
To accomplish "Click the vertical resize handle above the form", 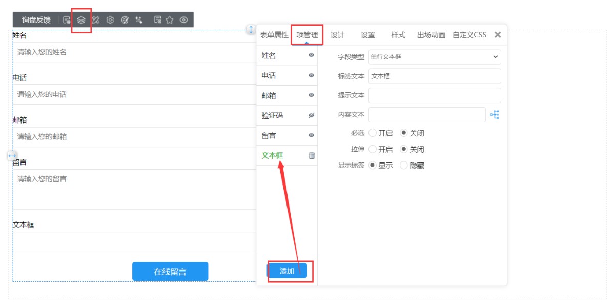I will tap(251, 30).
